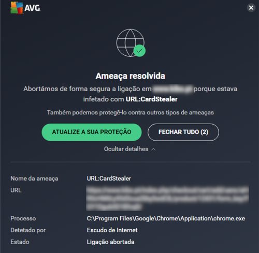The height and width of the screenshot is (253, 259).
Task: Click the chrome.exe process path
Action: (166, 218)
